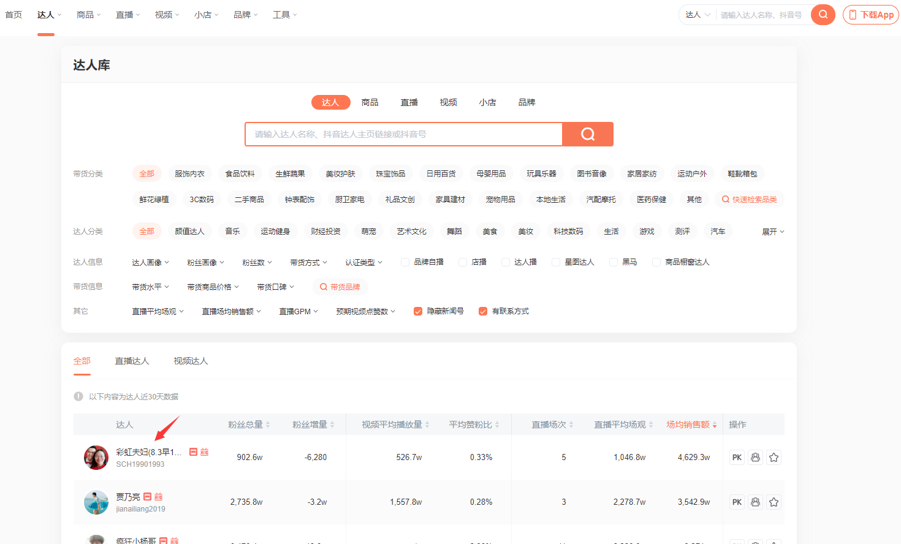Click the red badge icon beside 彩虹夫妇

coord(194,452)
